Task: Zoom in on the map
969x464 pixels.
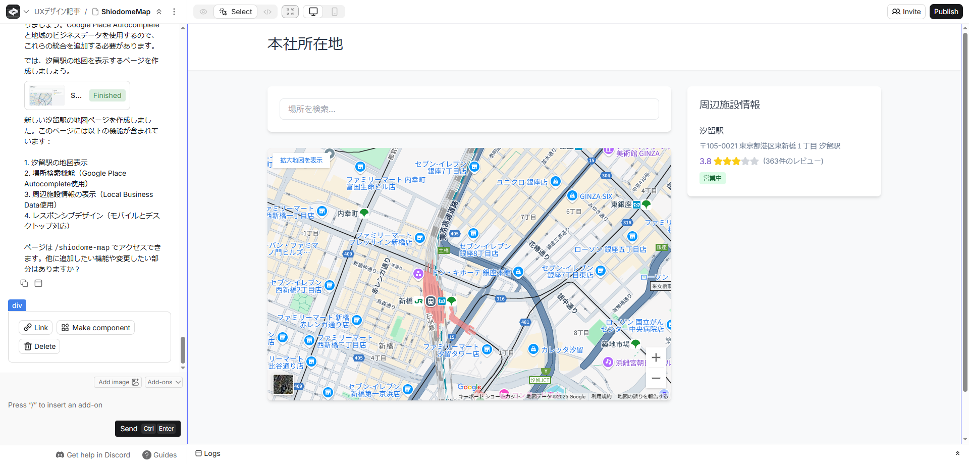Action: coord(656,358)
